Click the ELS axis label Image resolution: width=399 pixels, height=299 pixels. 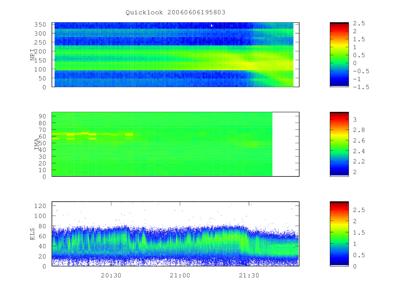point(33,234)
